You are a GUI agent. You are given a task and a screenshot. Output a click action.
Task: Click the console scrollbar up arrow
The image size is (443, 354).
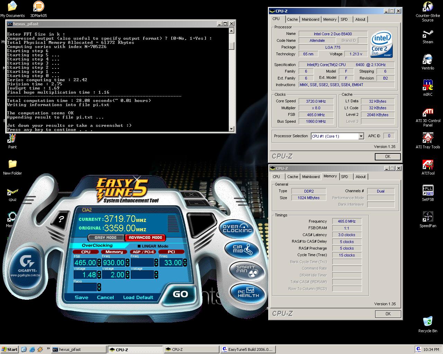[x=232, y=31]
